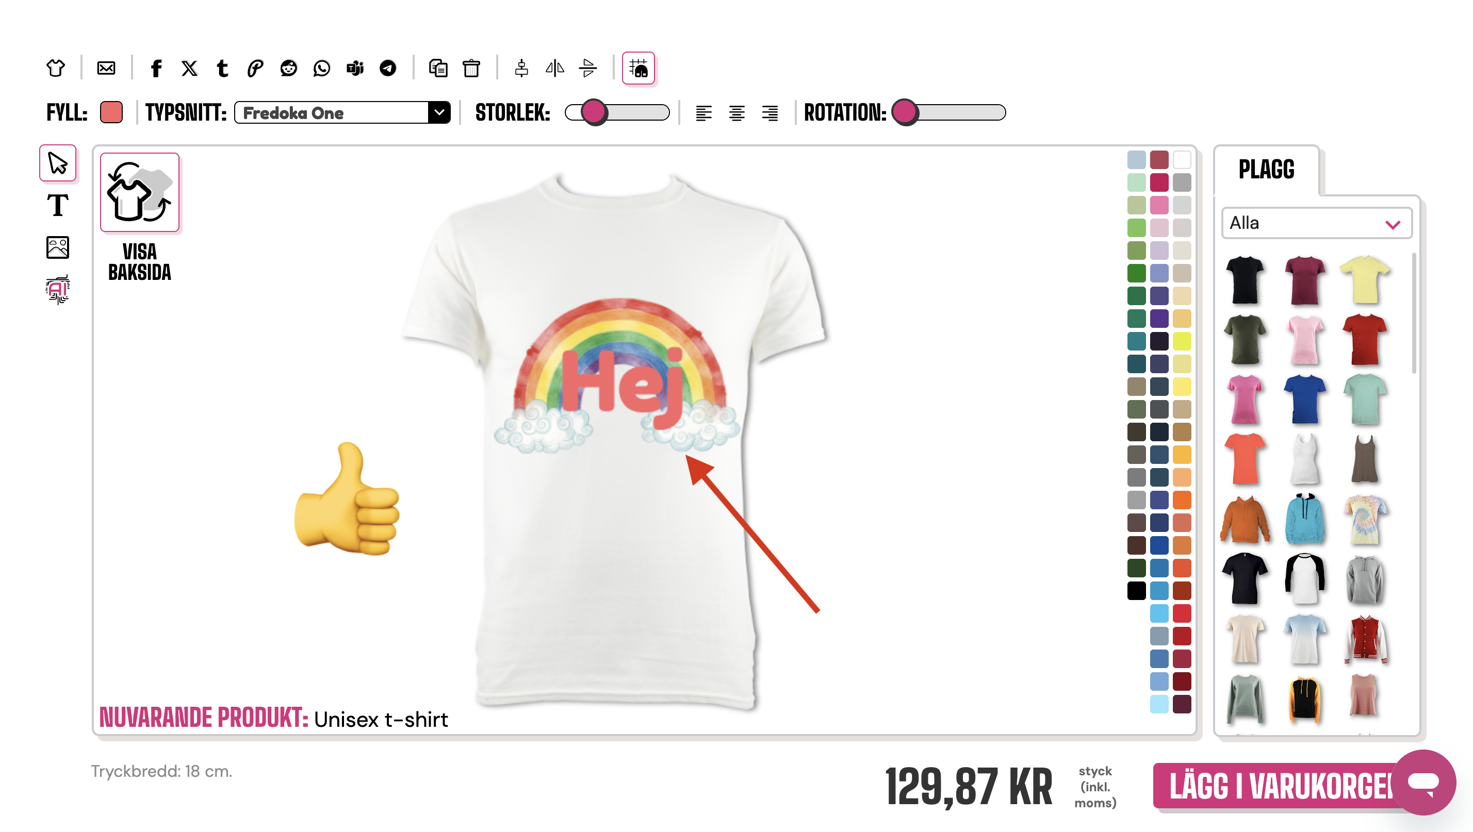Image resolution: width=1473 pixels, height=832 pixels.
Task: Share design via WhatsApp icon
Action: point(321,69)
